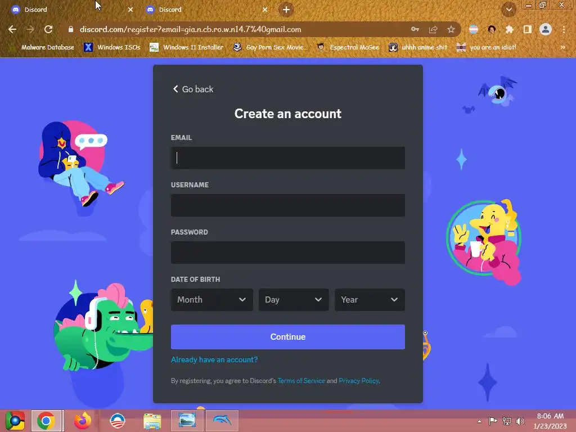This screenshot has height=432, width=576.
Task: Toggle the browser side panel
Action: pyautogui.click(x=528, y=29)
